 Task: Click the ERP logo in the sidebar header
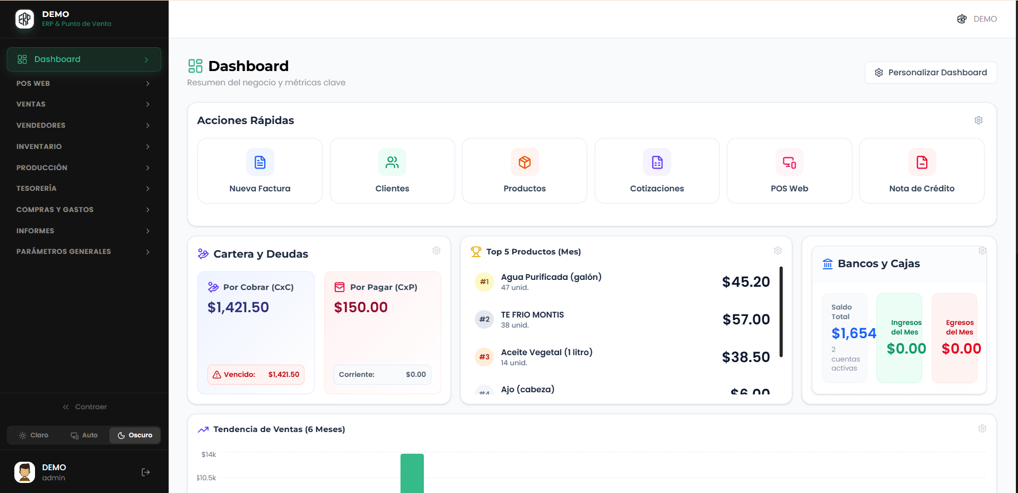tap(24, 19)
